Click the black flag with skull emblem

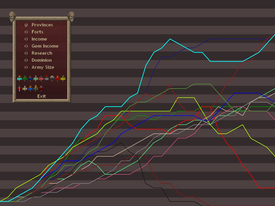52,78
